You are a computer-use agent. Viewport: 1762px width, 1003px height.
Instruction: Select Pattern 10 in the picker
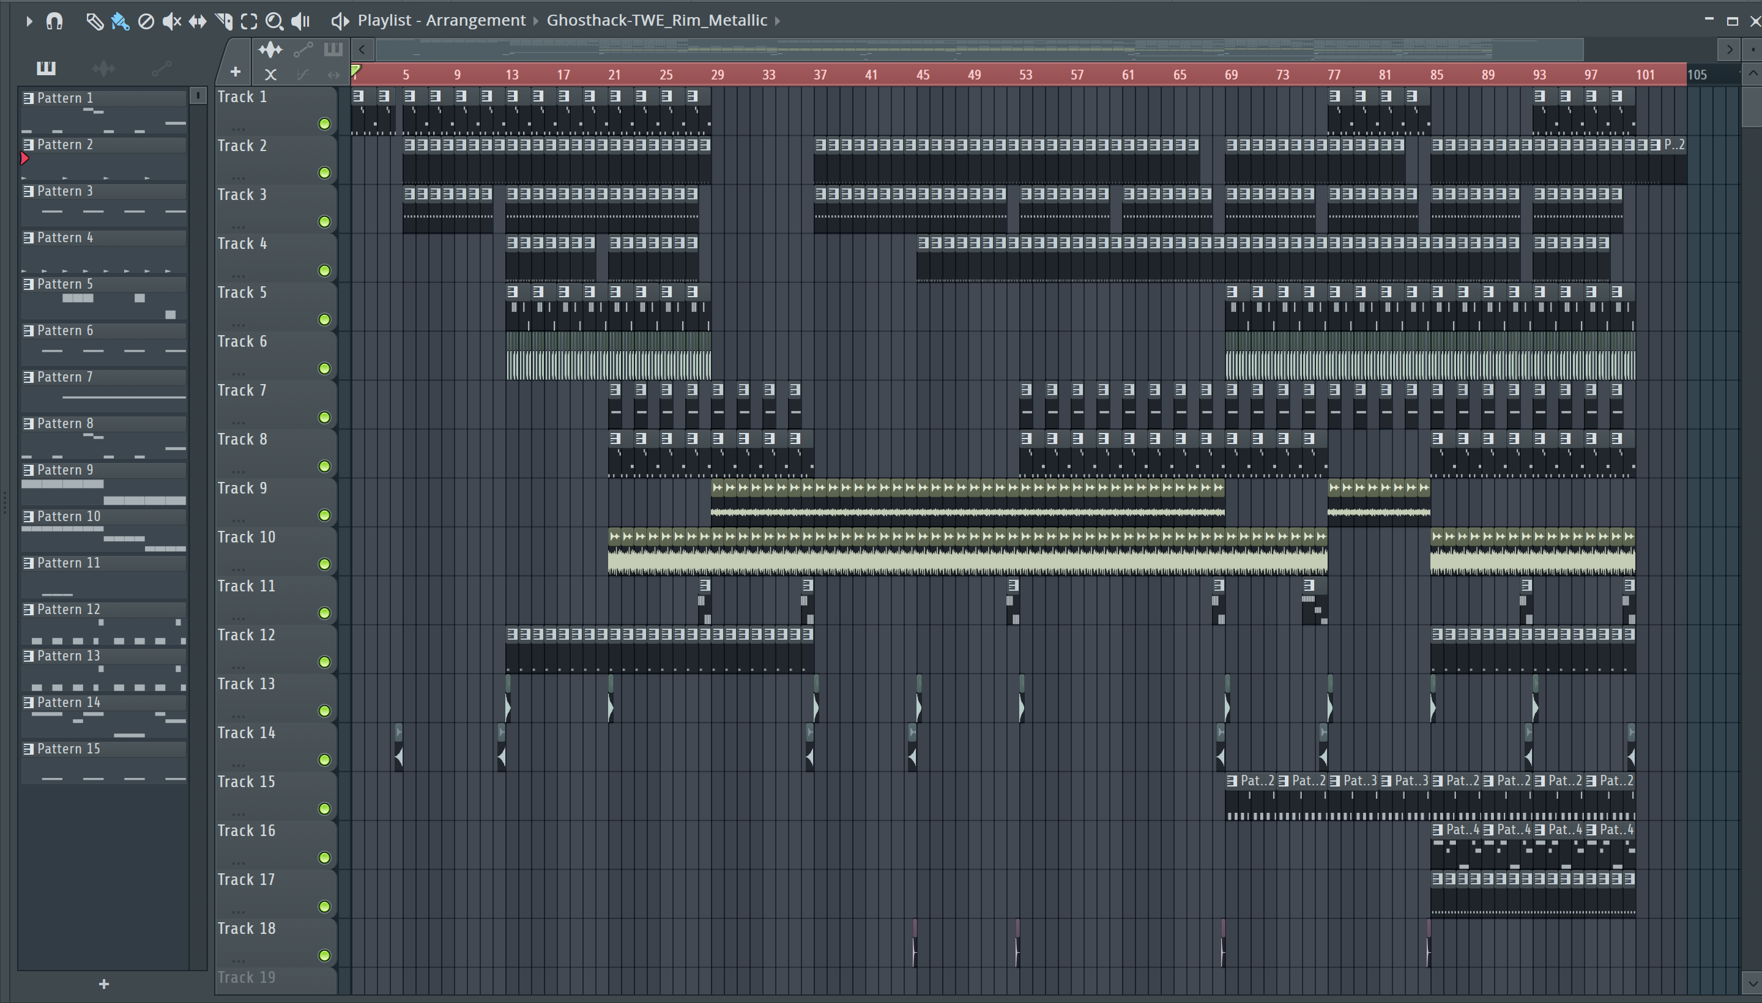coord(103,531)
